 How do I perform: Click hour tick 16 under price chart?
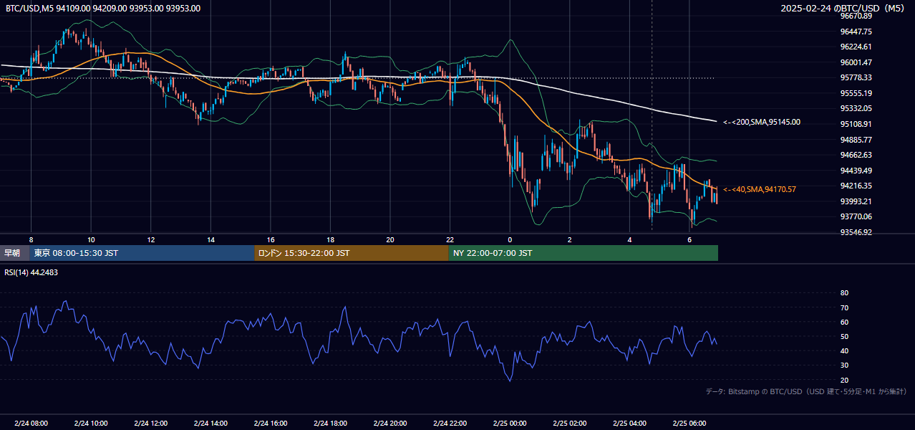click(271, 239)
